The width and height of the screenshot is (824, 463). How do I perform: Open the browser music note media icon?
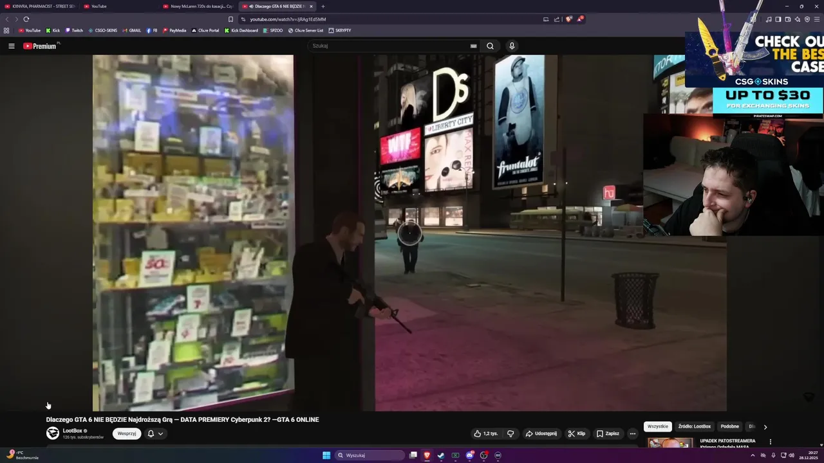coord(769,19)
